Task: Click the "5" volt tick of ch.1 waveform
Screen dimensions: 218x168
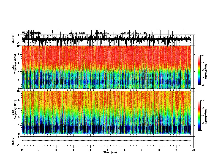Action: tap(19, 35)
